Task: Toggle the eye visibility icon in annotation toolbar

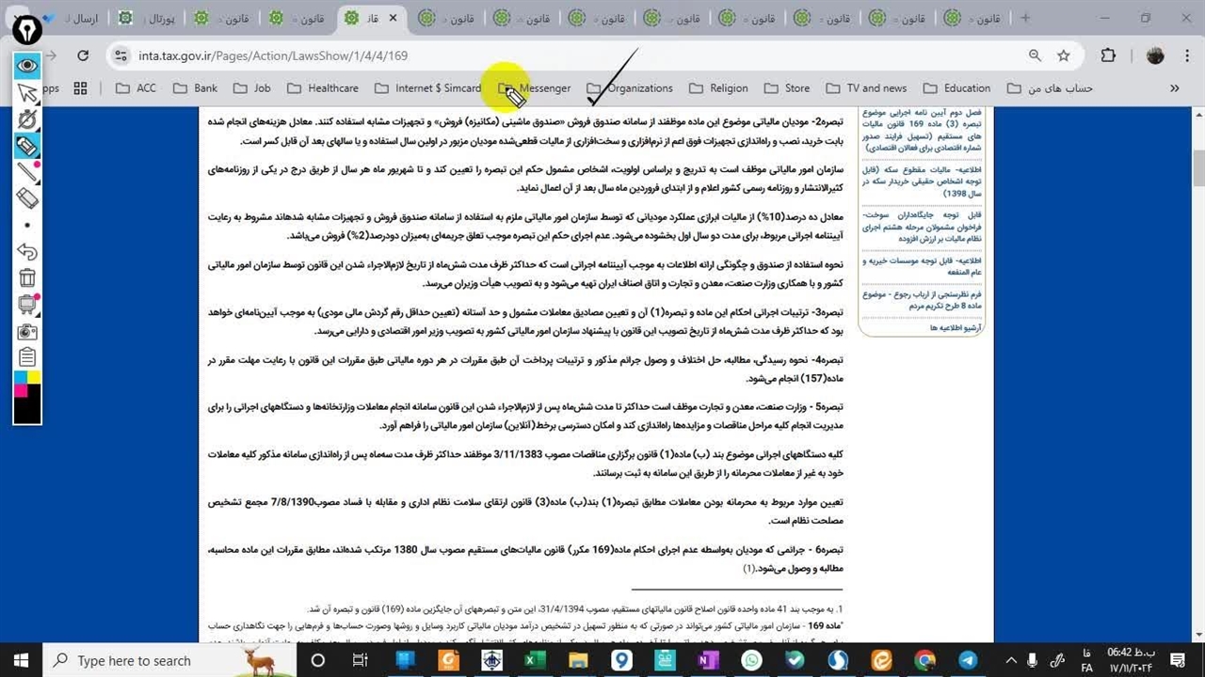Action: click(27, 65)
